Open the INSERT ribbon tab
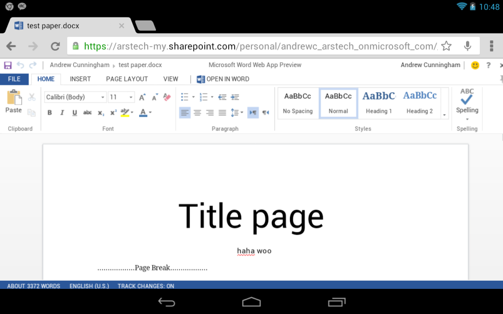The width and height of the screenshot is (503, 314). click(x=80, y=79)
